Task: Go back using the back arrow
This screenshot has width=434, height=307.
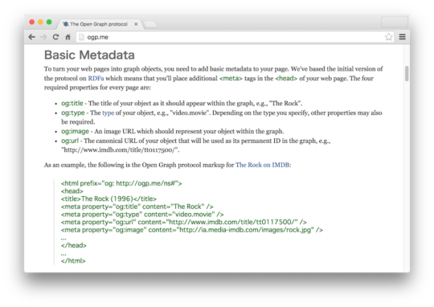Action: (32, 37)
